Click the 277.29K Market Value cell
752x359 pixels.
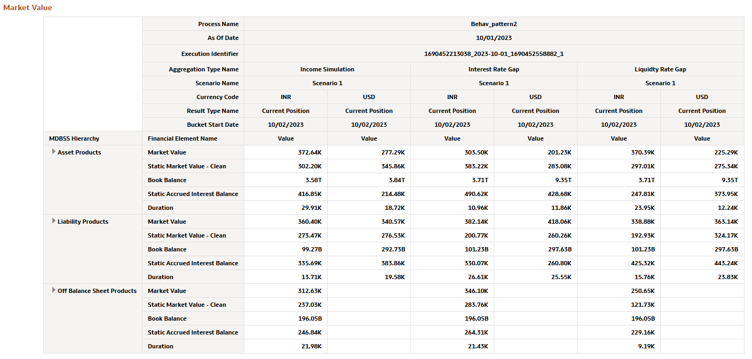pos(369,152)
